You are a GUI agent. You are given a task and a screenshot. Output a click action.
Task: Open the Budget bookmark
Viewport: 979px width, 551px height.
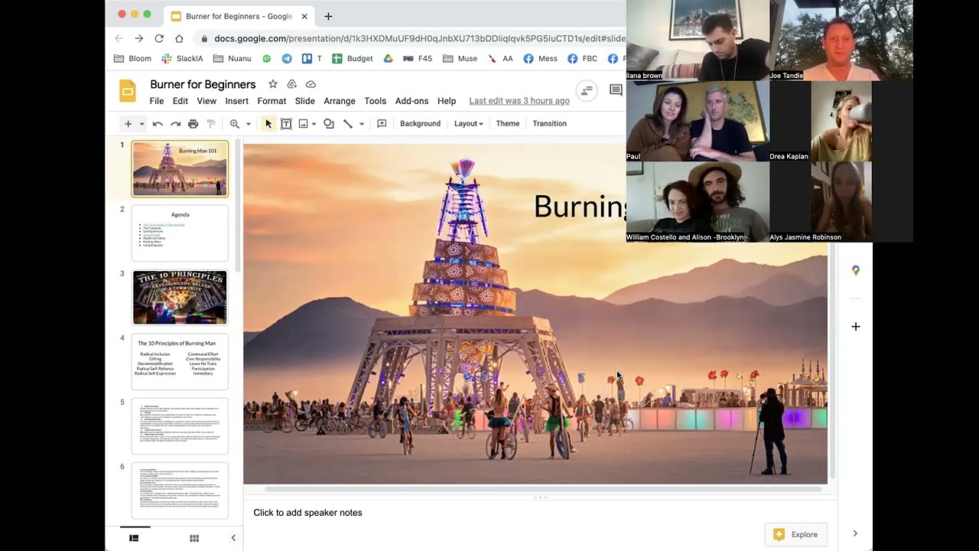[x=353, y=58]
